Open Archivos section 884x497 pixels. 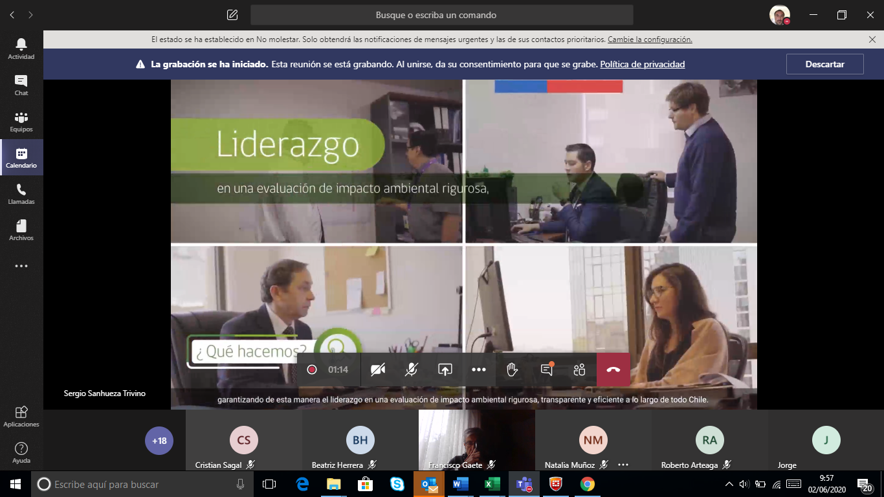(21, 230)
